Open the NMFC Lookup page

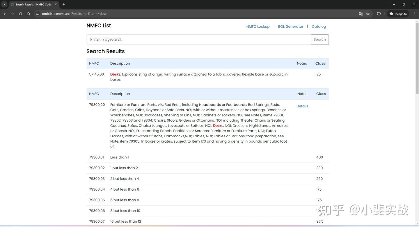[258, 26]
